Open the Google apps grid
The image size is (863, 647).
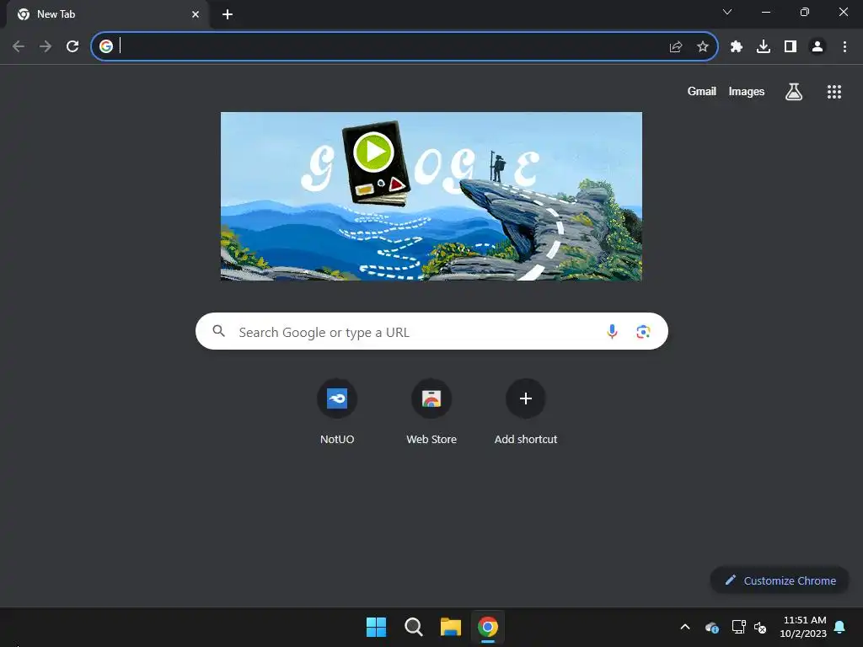[834, 92]
